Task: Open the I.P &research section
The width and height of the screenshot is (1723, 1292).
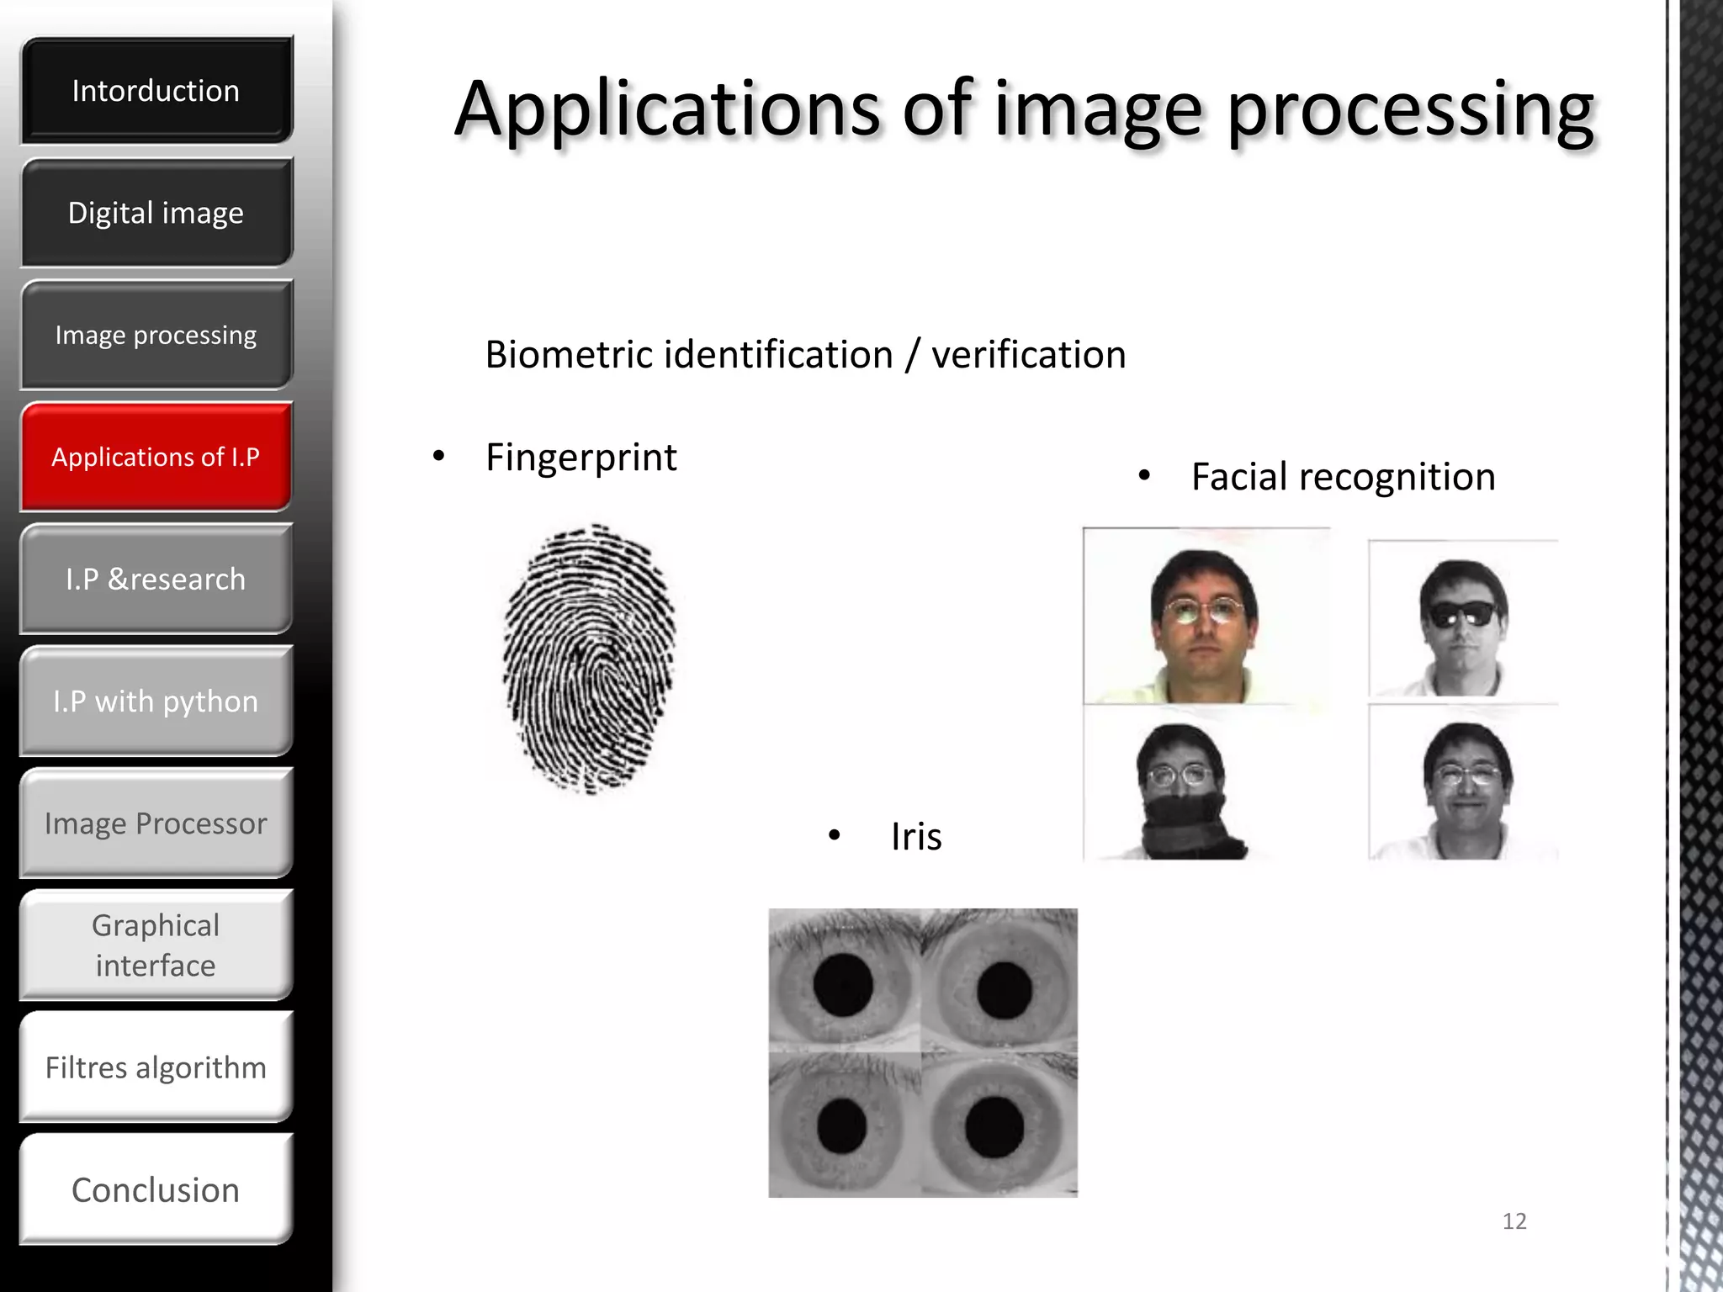Action: (x=156, y=579)
